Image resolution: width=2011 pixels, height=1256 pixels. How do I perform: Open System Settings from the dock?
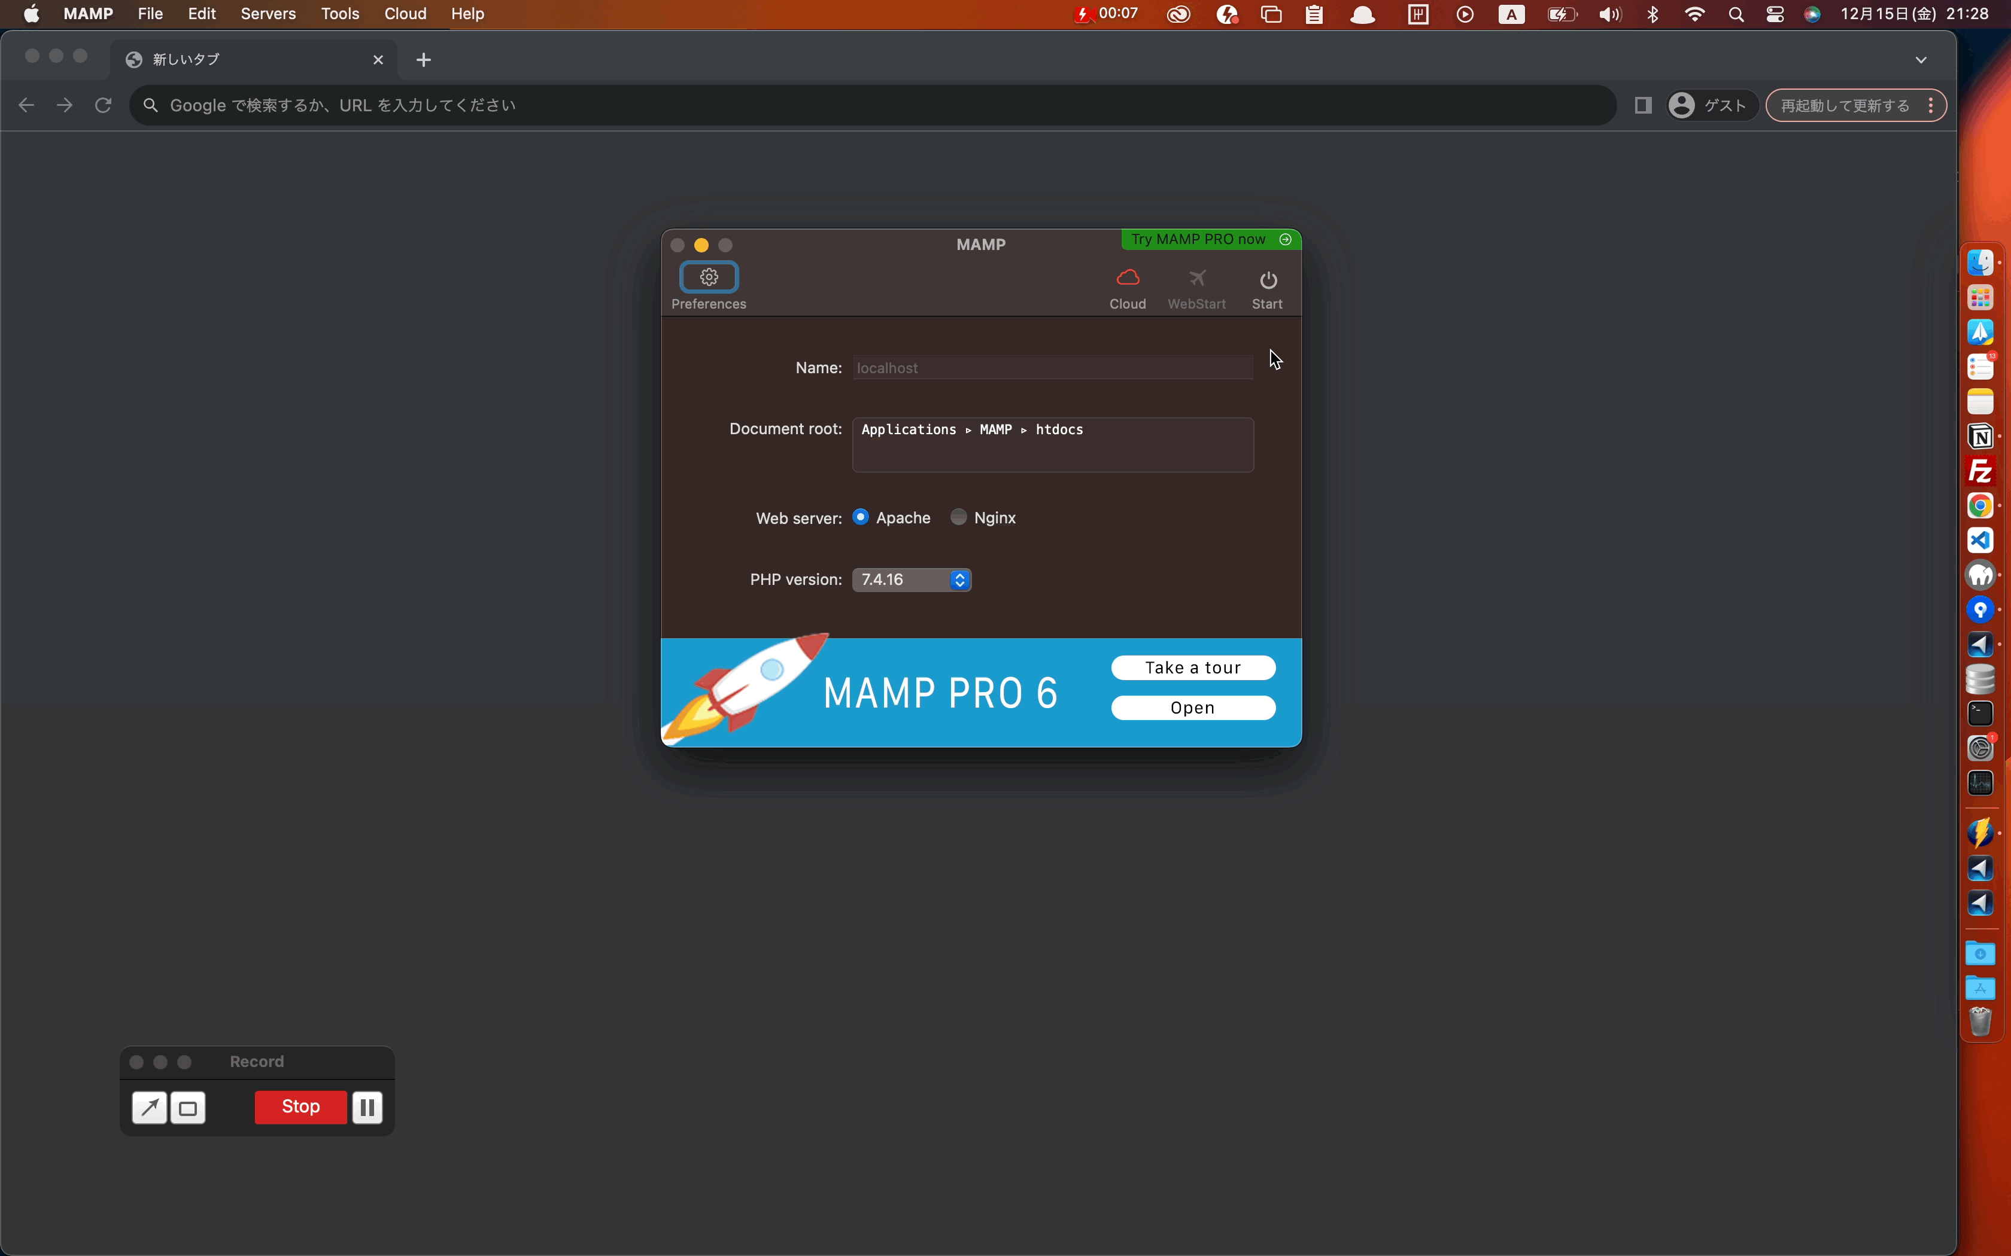click(1980, 748)
